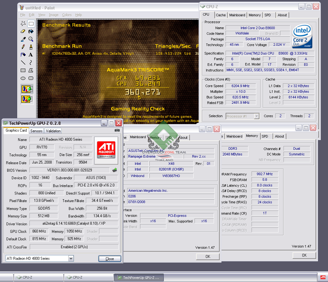328x282 pixels.
Task: Click the ATI Radeon logo in GPU-Z
Action: (x=106, y=150)
